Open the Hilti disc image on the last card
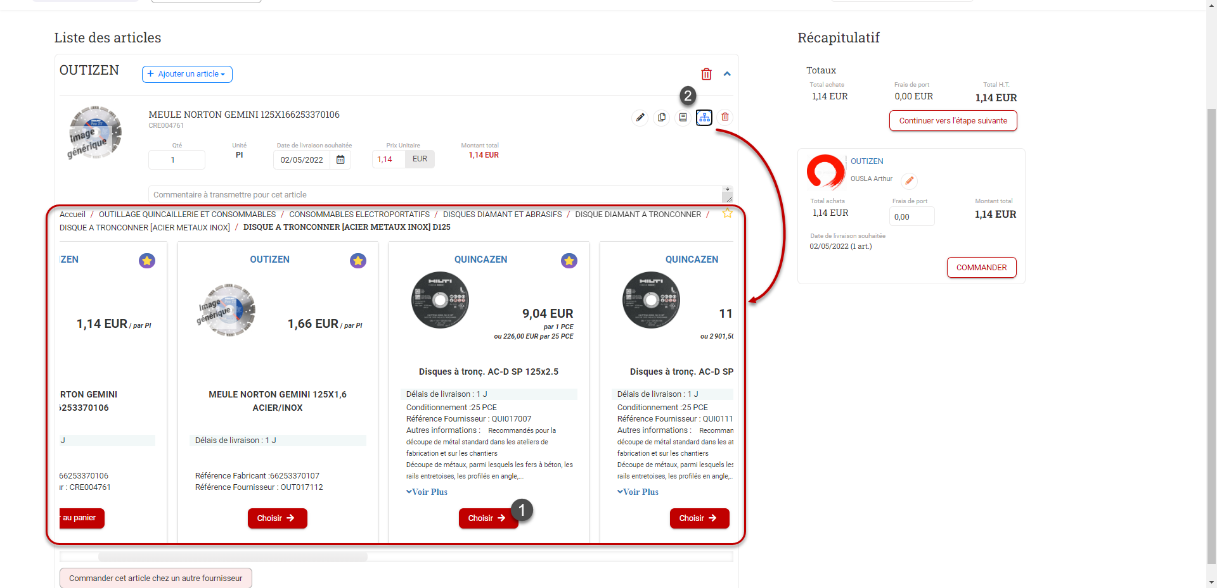 (x=651, y=300)
